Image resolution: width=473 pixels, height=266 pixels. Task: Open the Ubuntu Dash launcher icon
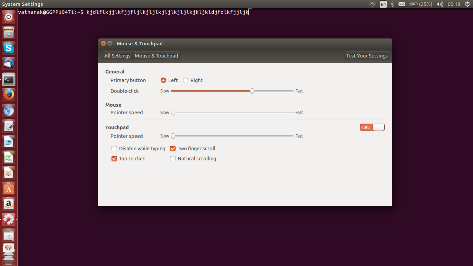point(9,17)
